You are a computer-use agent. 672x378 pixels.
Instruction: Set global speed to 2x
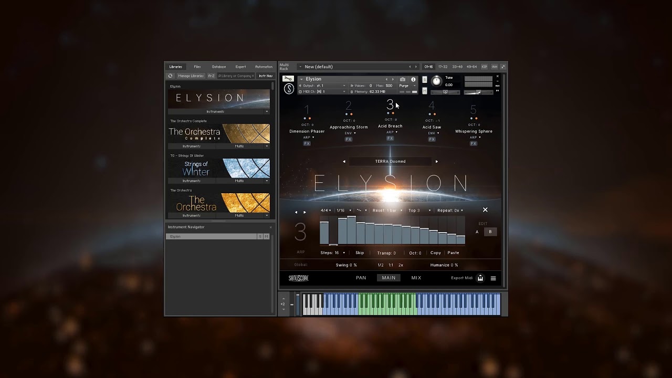401,266
